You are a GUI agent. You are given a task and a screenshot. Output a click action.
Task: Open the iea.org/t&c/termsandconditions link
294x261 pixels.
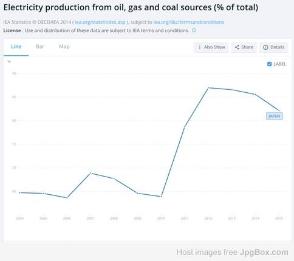188,22
